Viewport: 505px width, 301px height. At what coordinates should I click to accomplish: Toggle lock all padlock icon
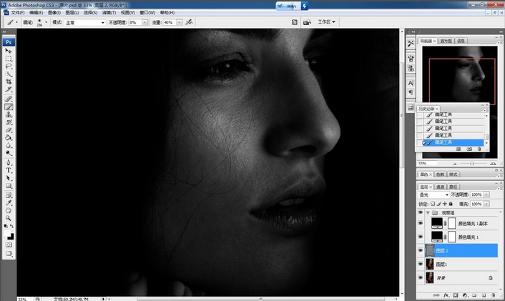point(451,204)
